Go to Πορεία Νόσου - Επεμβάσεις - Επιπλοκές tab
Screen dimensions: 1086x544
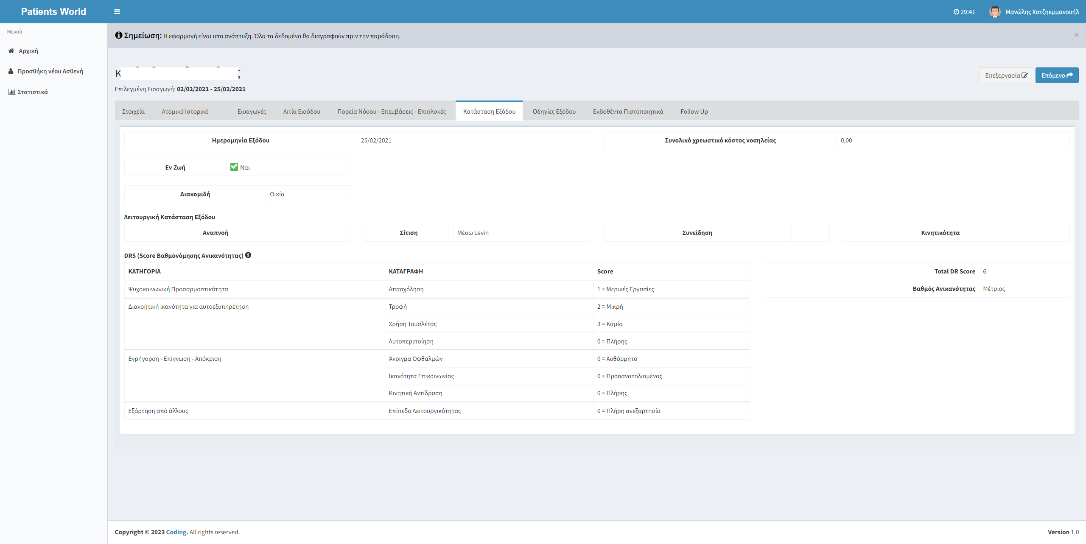tap(392, 112)
